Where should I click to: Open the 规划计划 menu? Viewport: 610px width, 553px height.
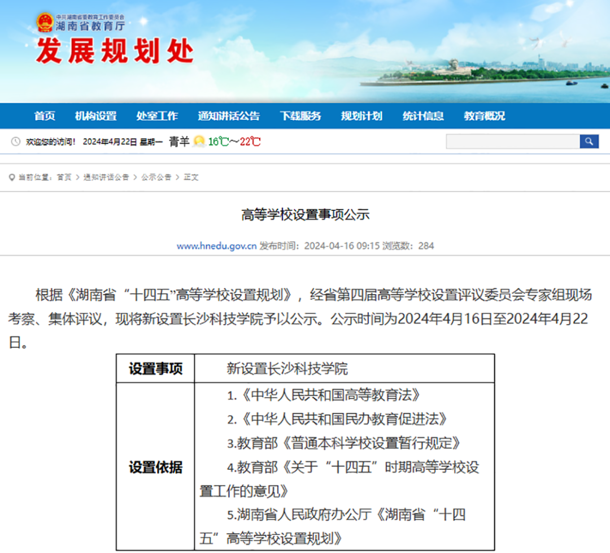pyautogui.click(x=361, y=116)
